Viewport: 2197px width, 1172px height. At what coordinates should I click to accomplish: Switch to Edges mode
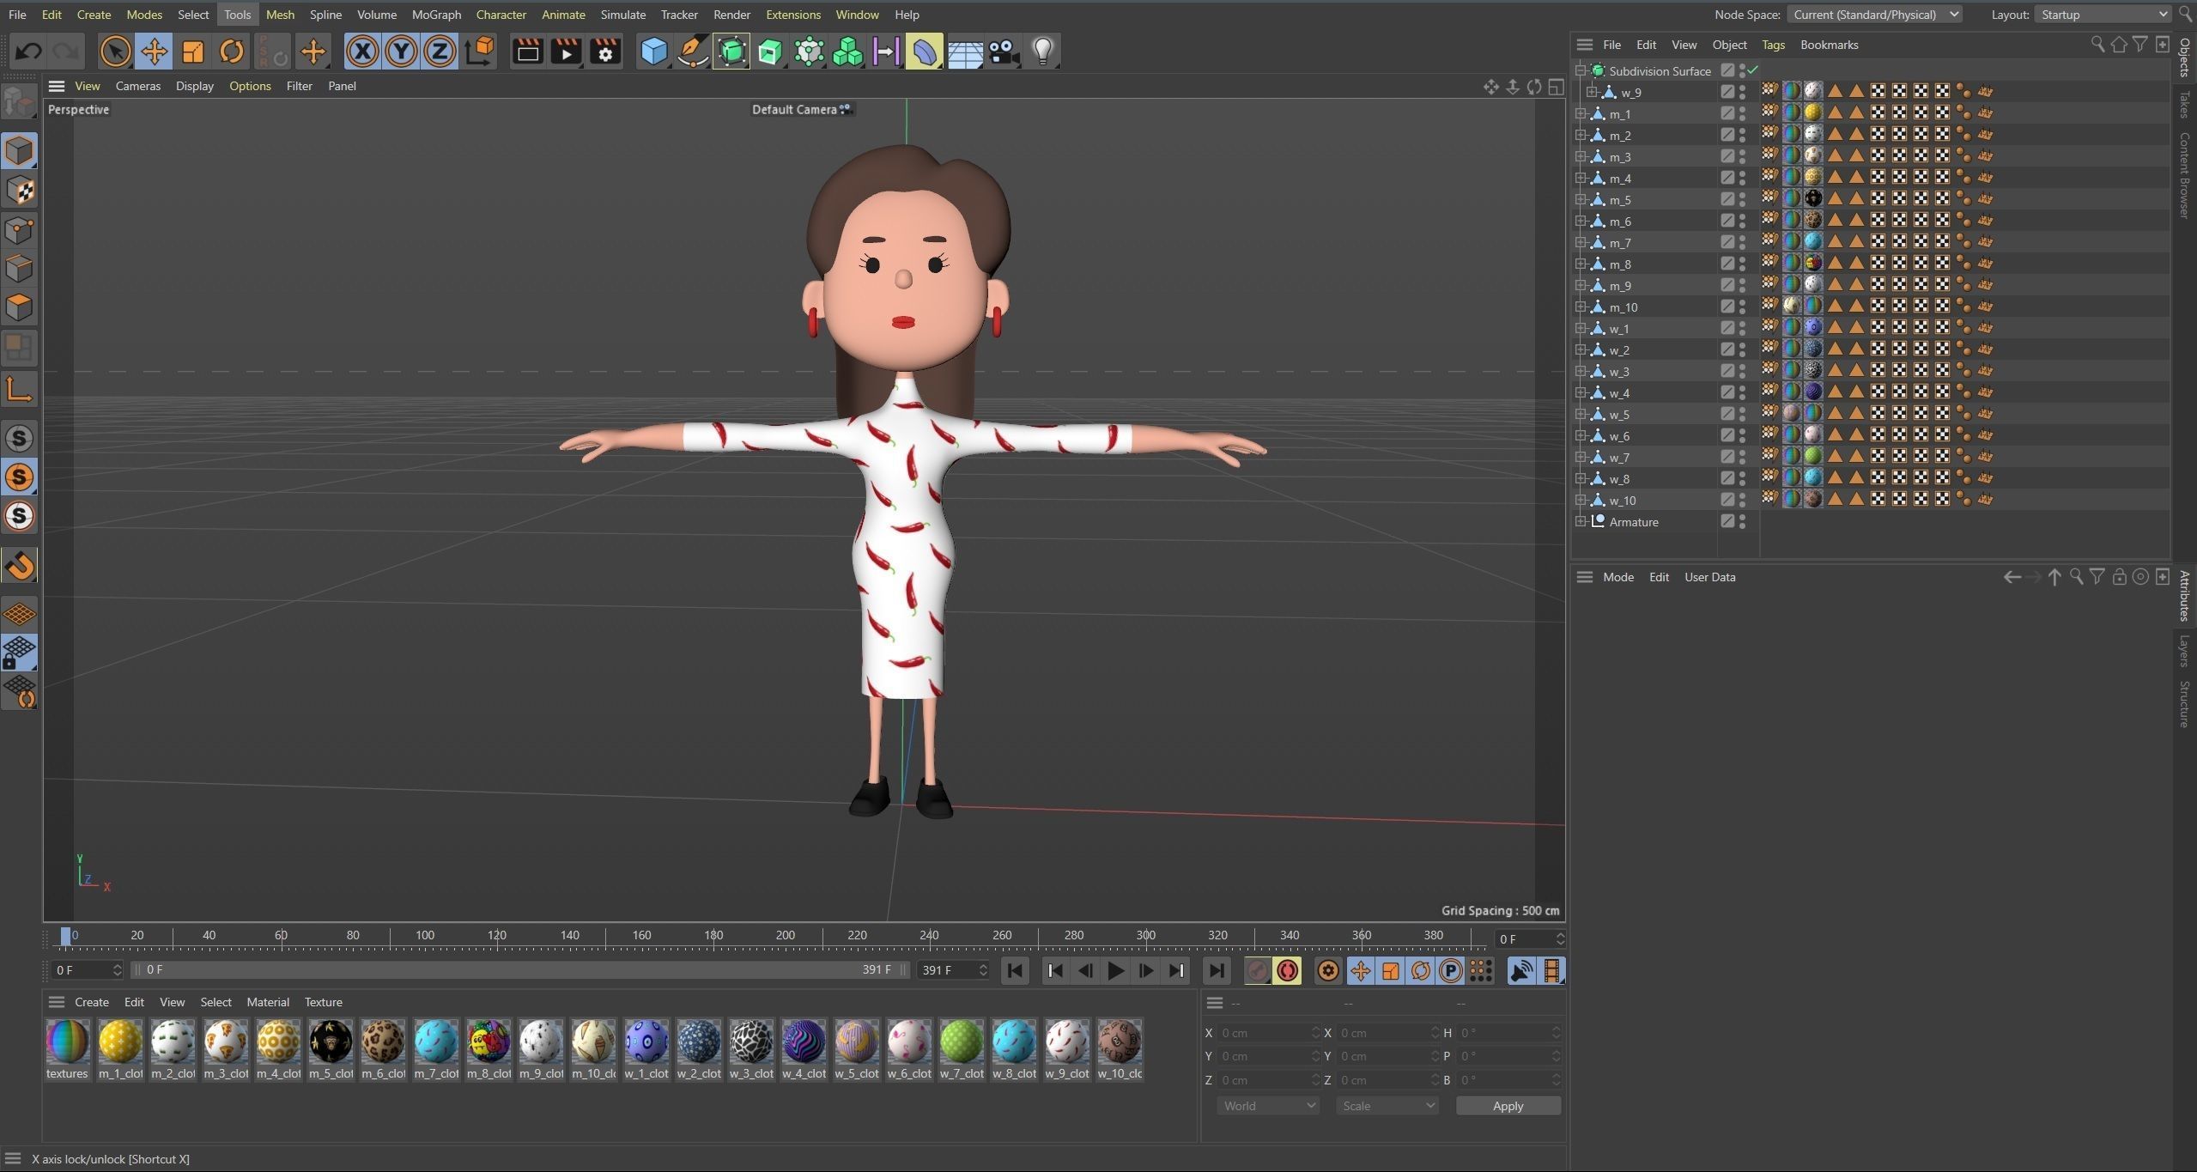[20, 269]
